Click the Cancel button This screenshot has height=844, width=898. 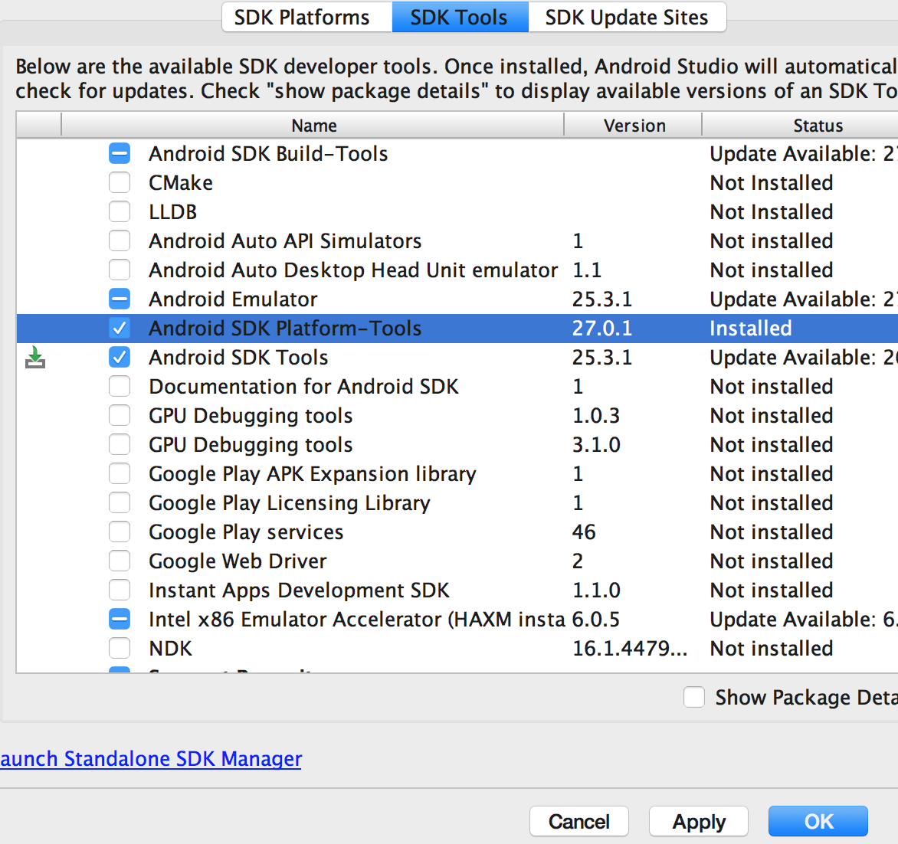(579, 822)
